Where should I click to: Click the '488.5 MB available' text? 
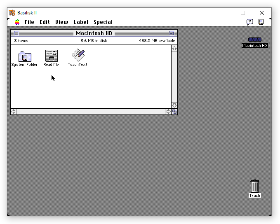click(x=157, y=41)
